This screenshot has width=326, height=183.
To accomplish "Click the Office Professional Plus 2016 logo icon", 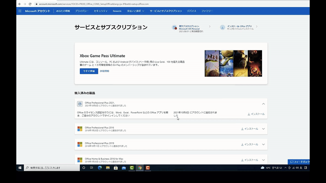I will pyautogui.click(x=80, y=129).
